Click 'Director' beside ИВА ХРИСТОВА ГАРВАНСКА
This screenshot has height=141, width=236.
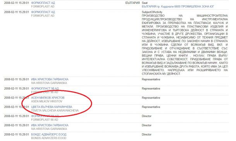pos(147,125)
